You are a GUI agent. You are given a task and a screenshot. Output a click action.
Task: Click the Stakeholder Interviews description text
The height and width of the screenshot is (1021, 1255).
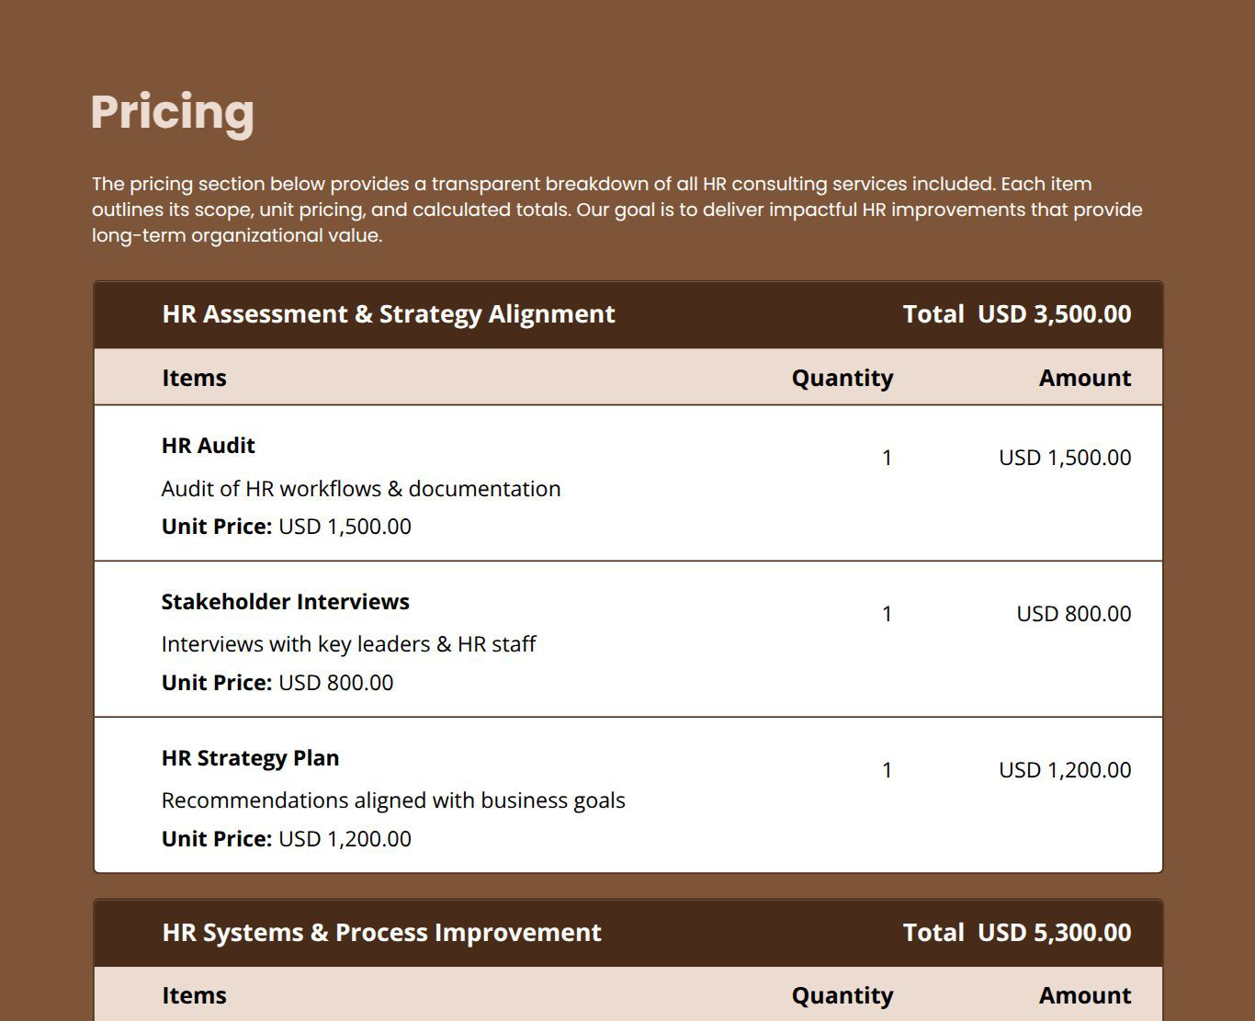[x=348, y=644]
